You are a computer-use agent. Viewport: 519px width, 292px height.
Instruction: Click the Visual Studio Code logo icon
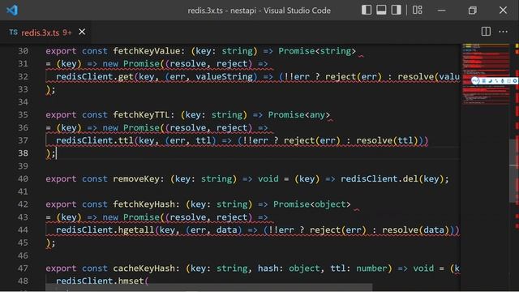pyautogui.click(x=12, y=11)
